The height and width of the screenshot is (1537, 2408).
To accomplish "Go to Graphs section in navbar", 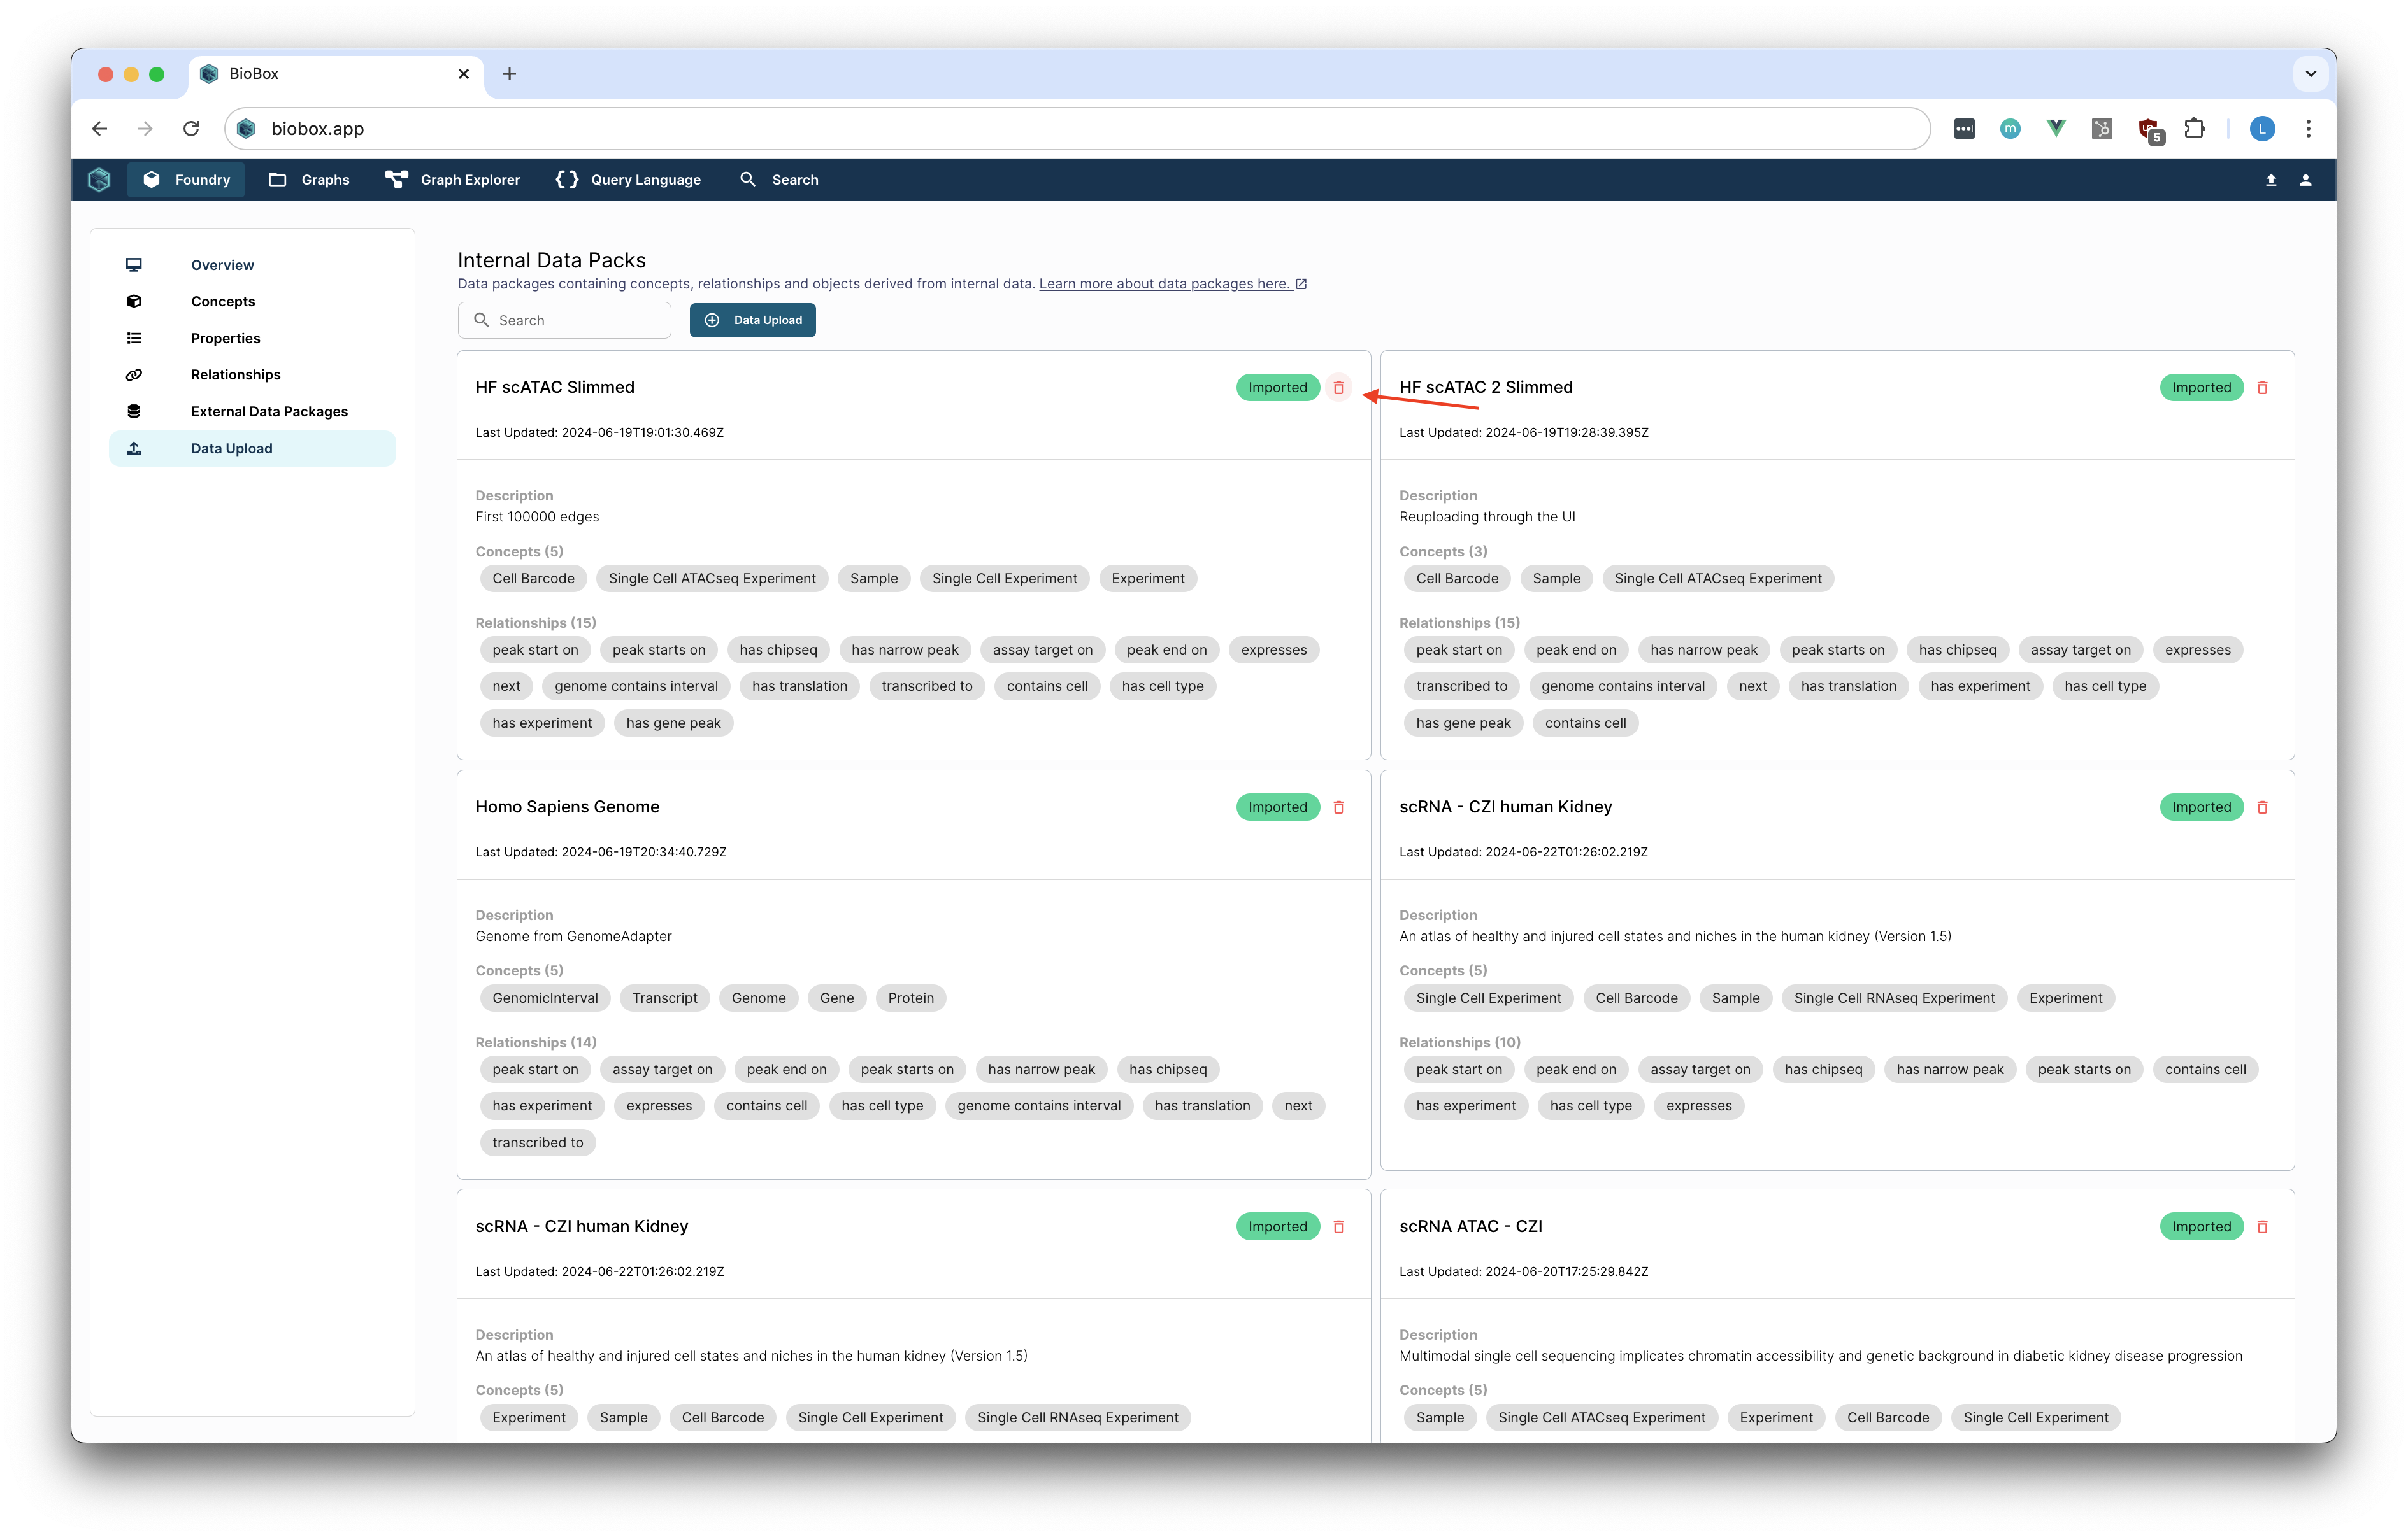I will pos(309,180).
